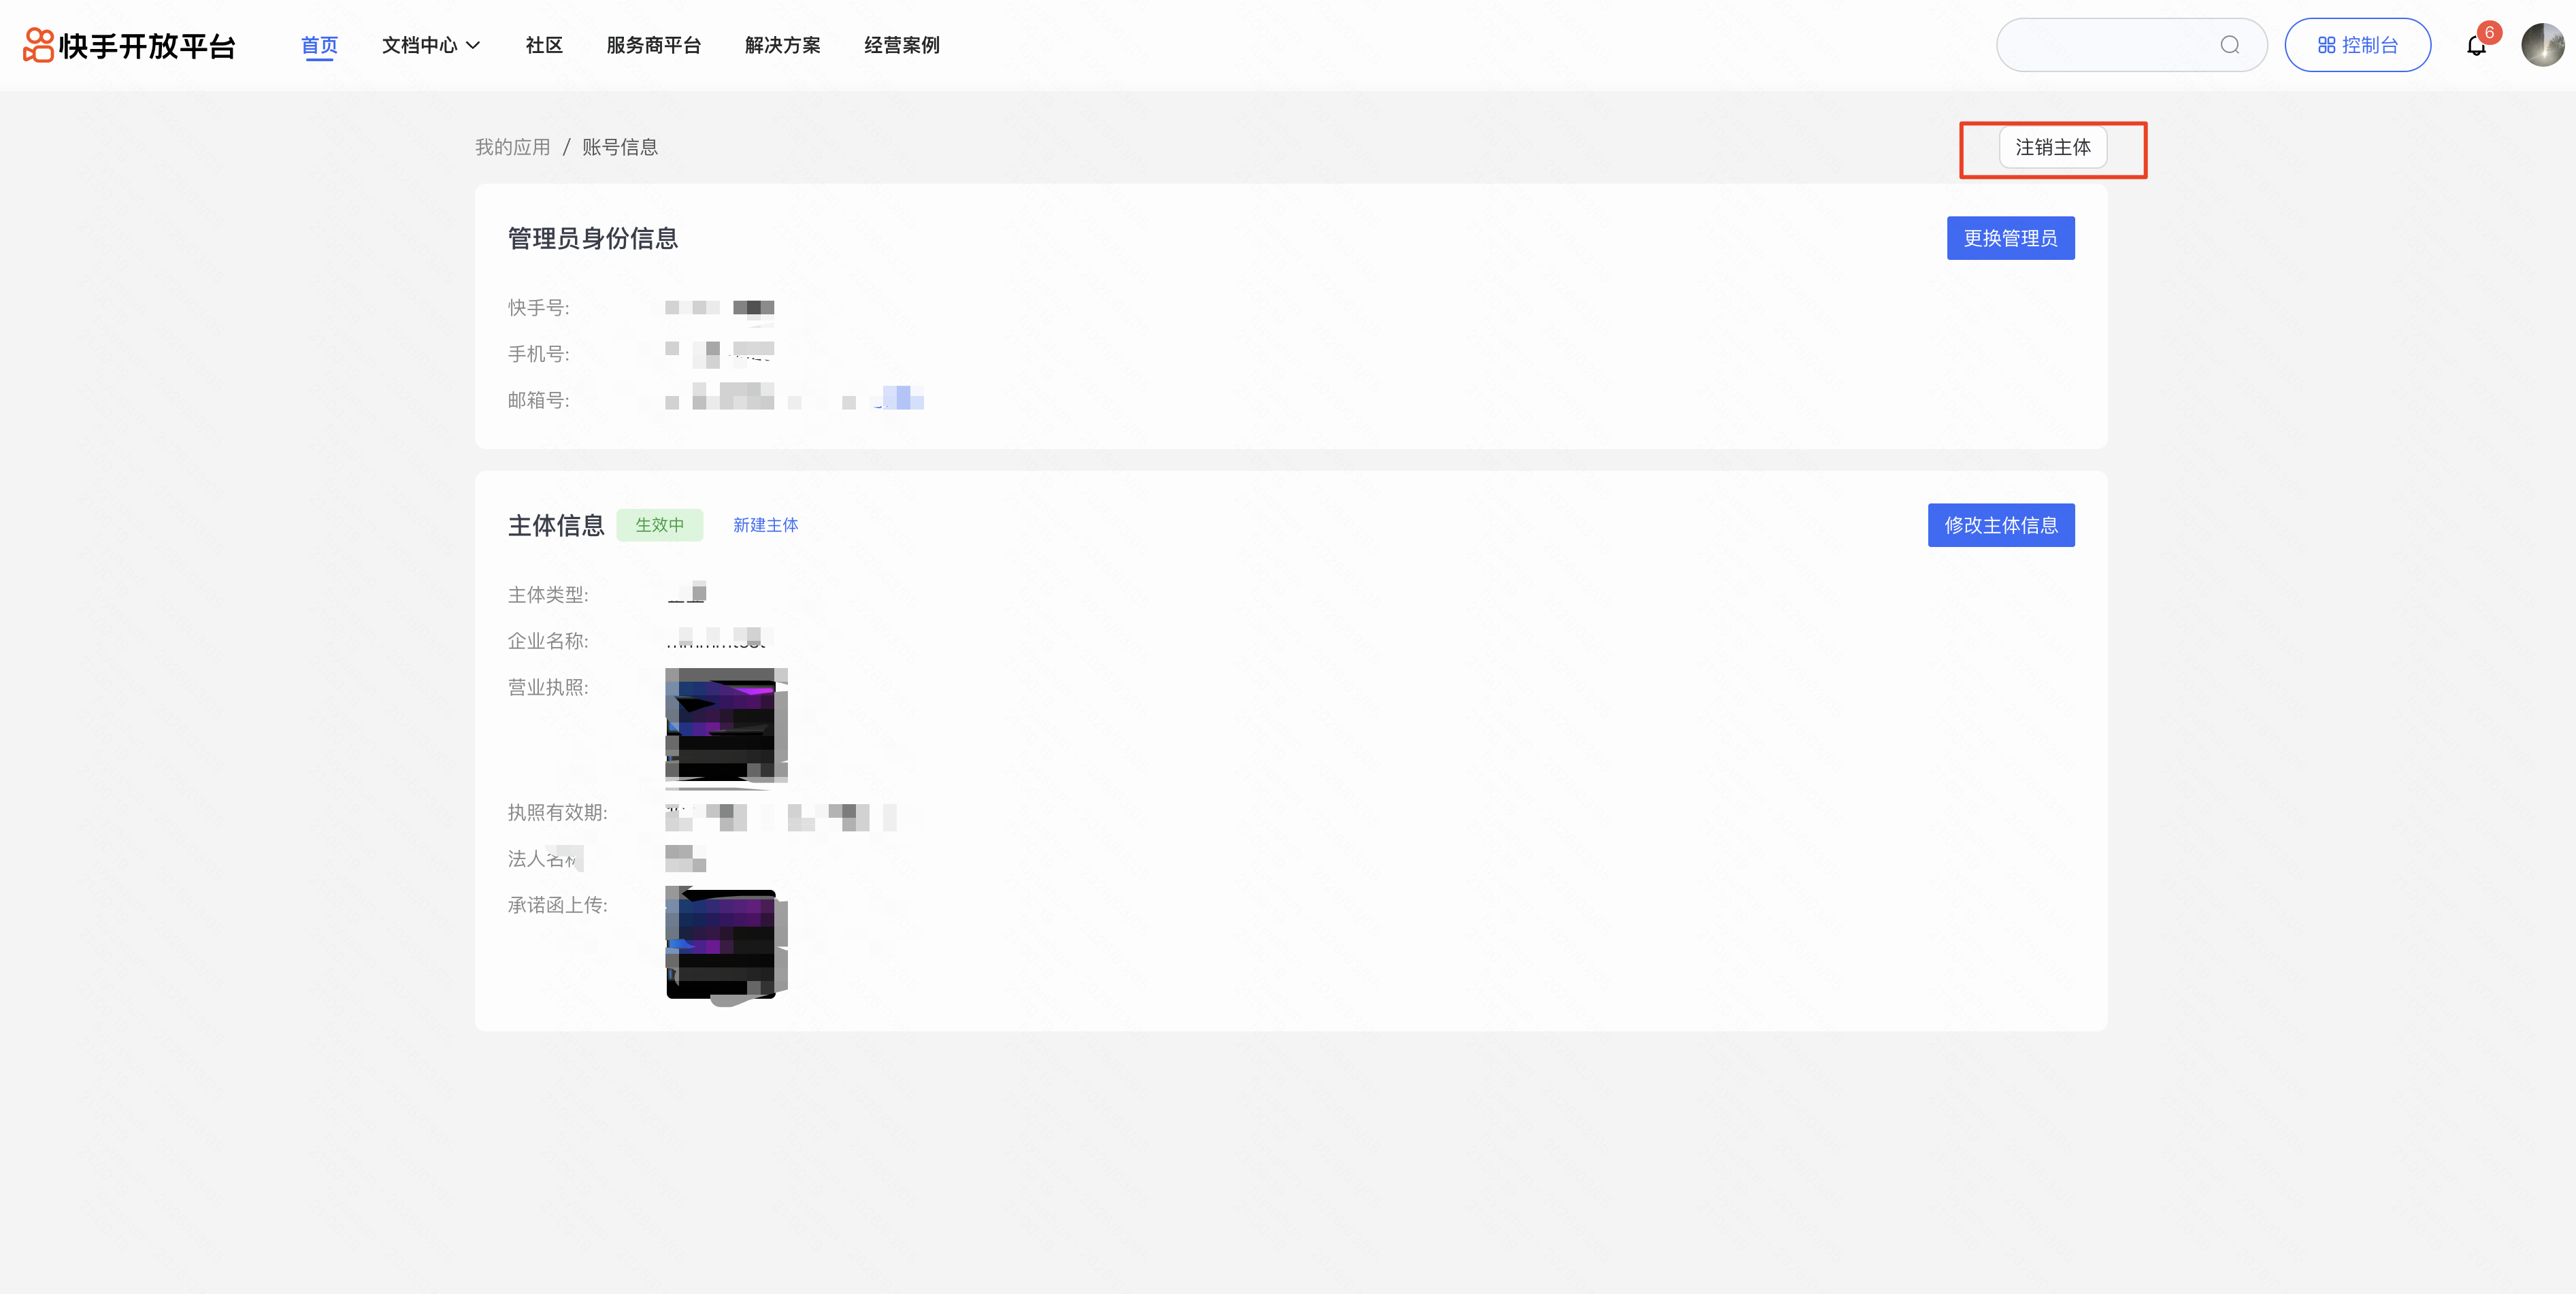Open 服务商平台 in navigation
This screenshot has width=2576, height=1294.
pyautogui.click(x=653, y=45)
